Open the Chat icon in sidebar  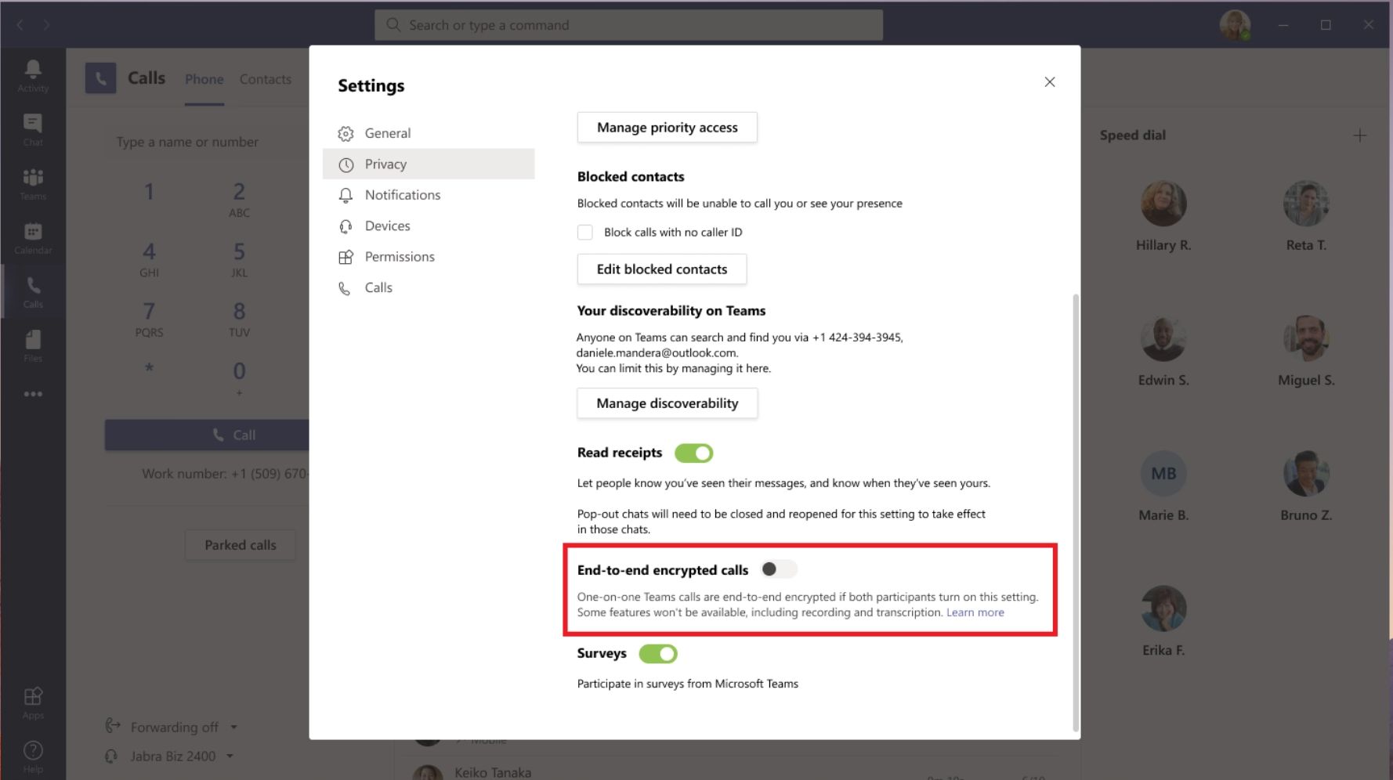33,130
